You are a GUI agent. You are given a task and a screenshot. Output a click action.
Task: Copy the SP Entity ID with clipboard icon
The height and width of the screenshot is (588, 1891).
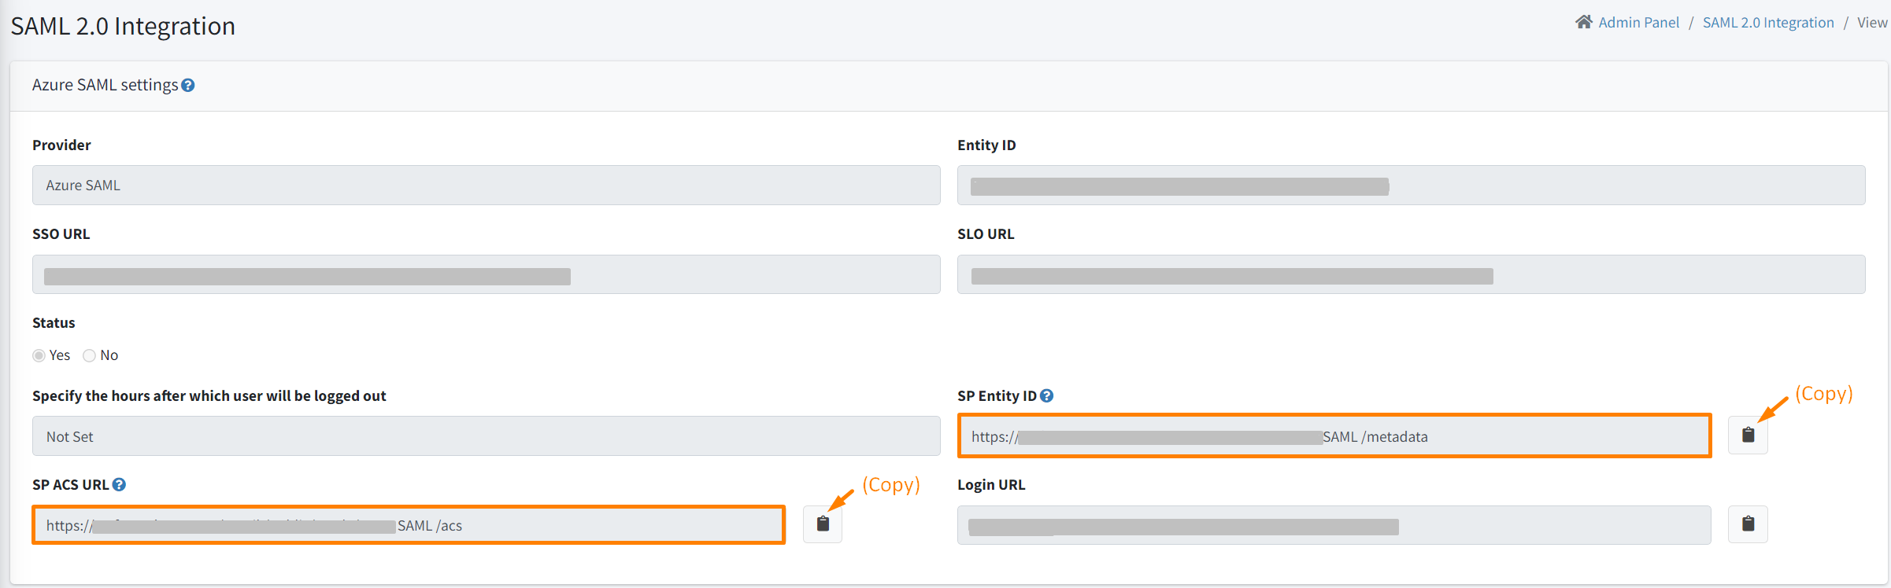[1748, 435]
